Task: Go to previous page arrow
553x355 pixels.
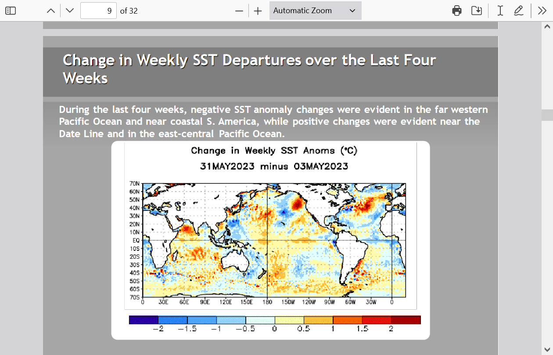Action: pos(51,11)
